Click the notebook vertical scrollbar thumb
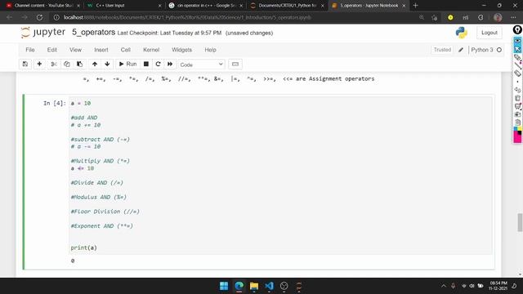The height and width of the screenshot is (294, 523). 520,222
